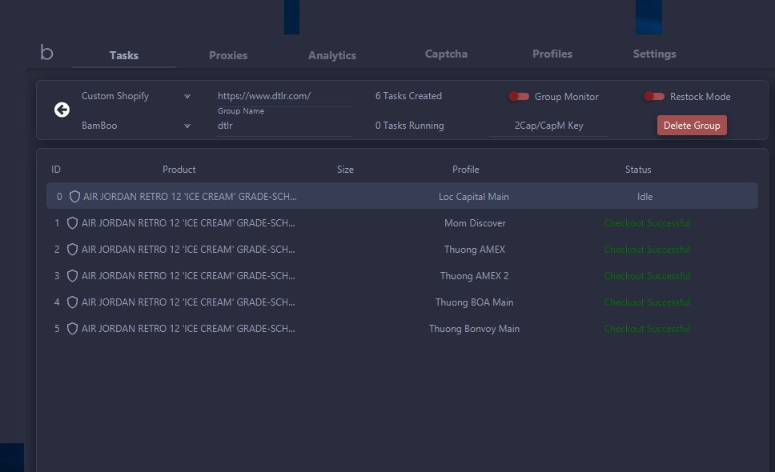Open the Custom Shopify dropdown
The width and height of the screenshot is (775, 472).
(x=136, y=96)
